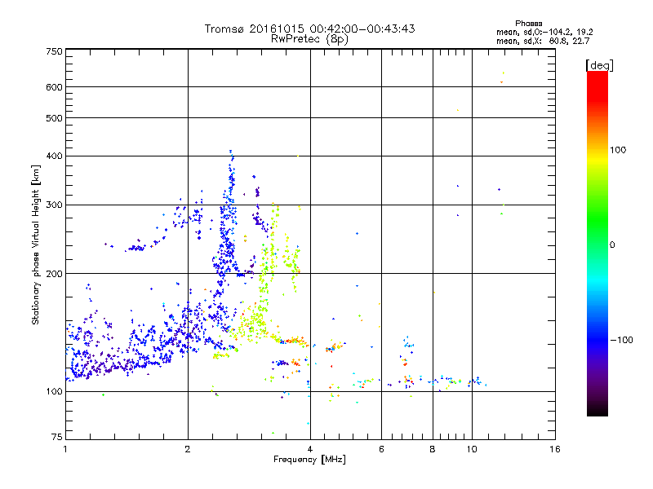Click the y-axis tick label '750'
This screenshot has height=489, width=653.
point(54,51)
